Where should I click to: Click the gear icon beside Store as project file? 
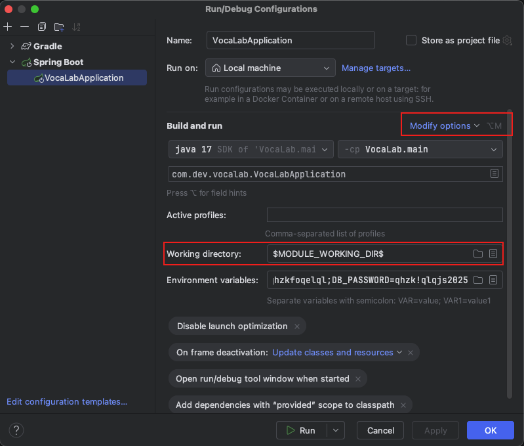click(508, 41)
